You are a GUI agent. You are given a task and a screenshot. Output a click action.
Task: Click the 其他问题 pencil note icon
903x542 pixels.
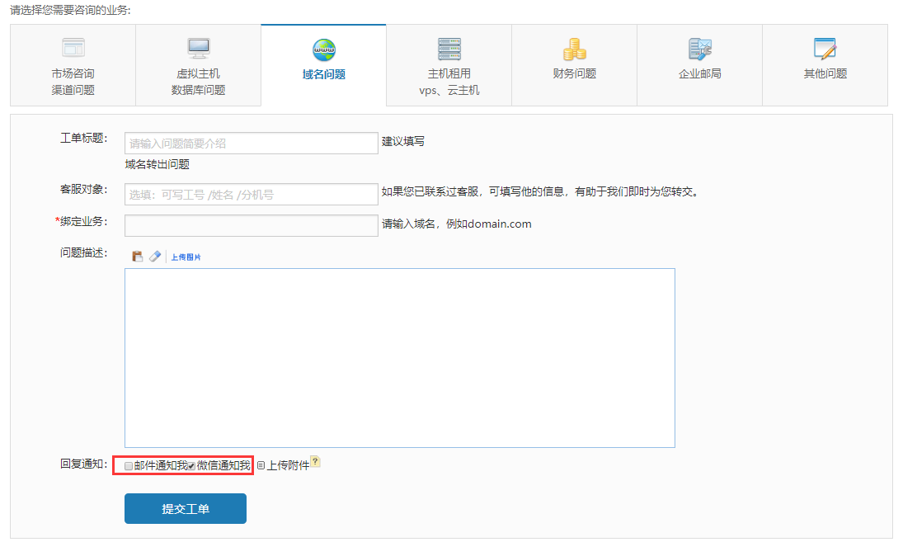point(825,48)
